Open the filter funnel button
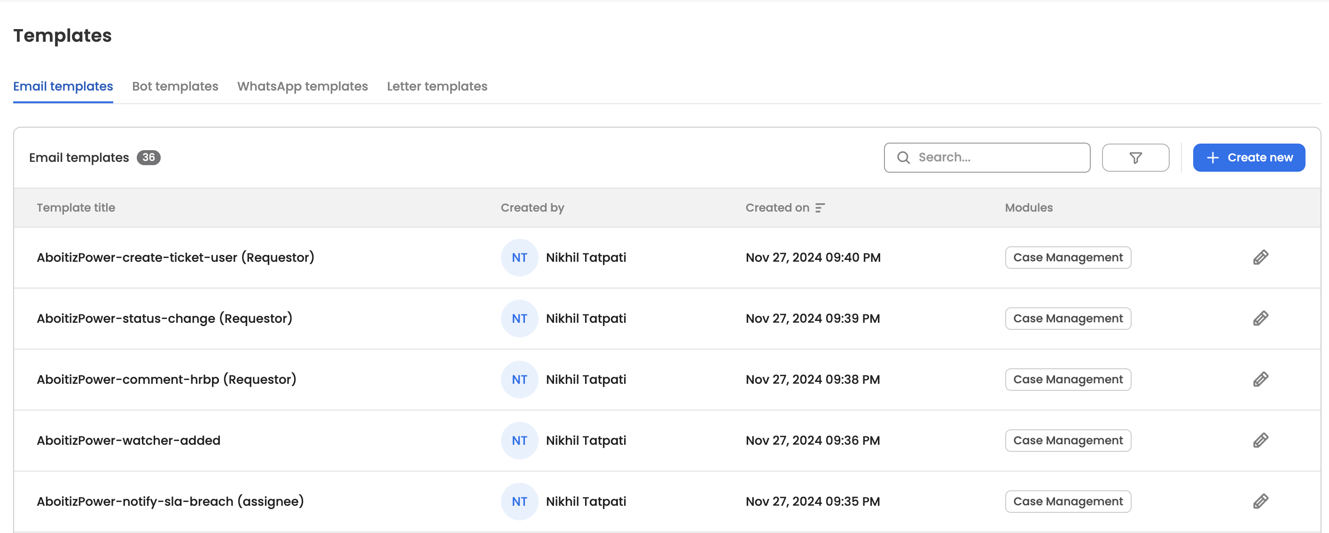 pyautogui.click(x=1135, y=158)
